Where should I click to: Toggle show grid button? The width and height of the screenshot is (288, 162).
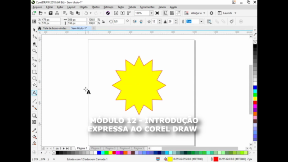coord(172,13)
